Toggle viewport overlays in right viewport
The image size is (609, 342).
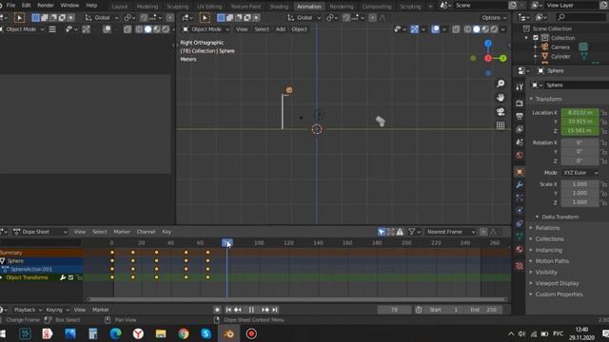click(x=436, y=29)
